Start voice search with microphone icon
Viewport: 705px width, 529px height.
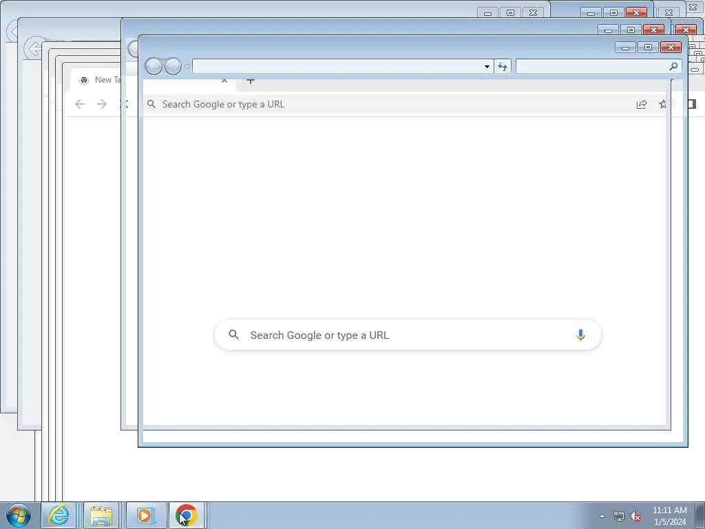pyautogui.click(x=580, y=335)
